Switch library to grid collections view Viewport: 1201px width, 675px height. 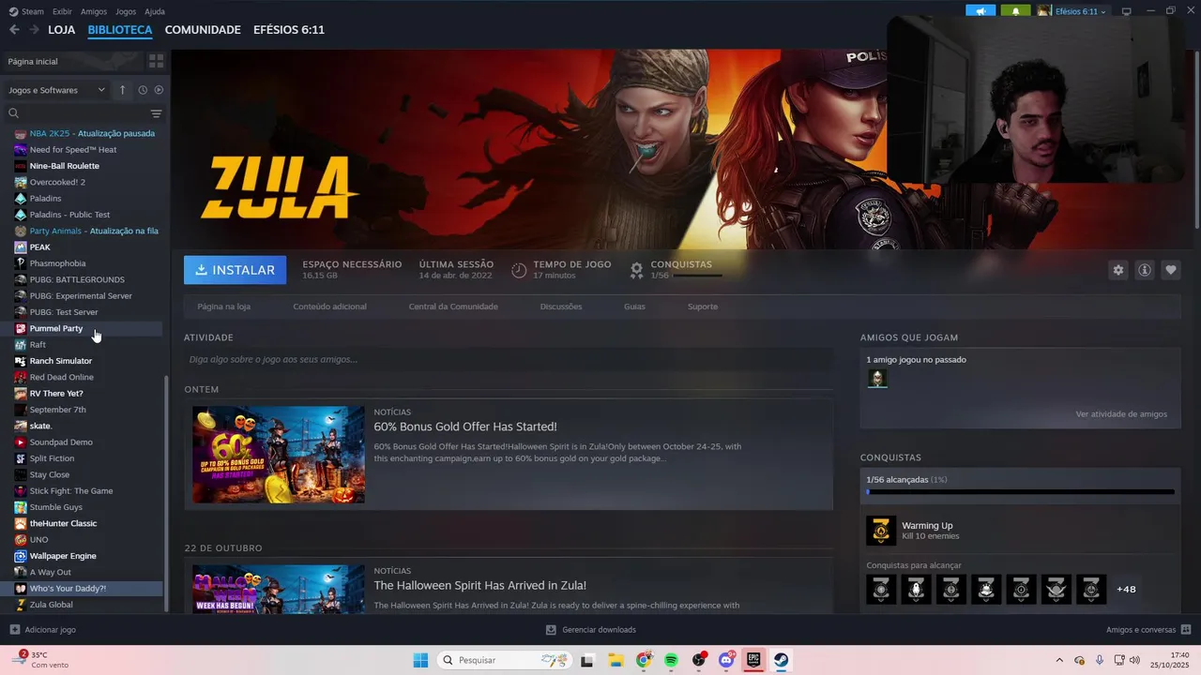pos(157,61)
